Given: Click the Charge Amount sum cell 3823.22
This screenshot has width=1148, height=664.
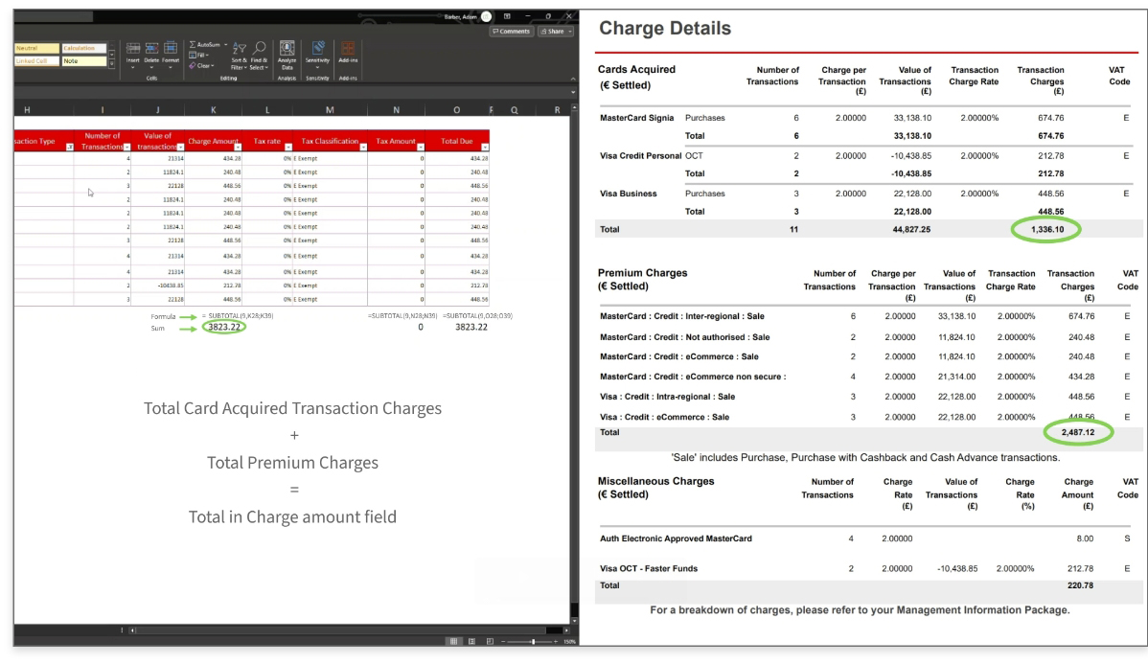Looking at the screenshot, I should (224, 328).
